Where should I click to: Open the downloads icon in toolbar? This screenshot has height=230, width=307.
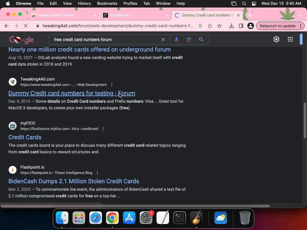(x=231, y=26)
